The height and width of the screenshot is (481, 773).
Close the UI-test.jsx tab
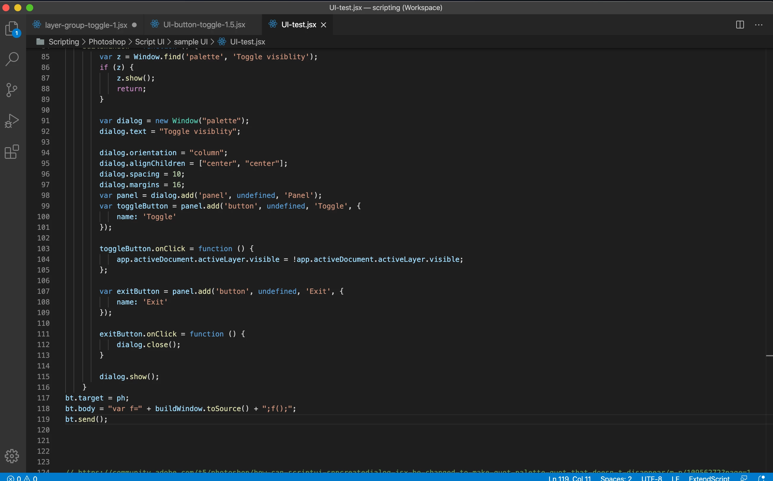click(324, 25)
